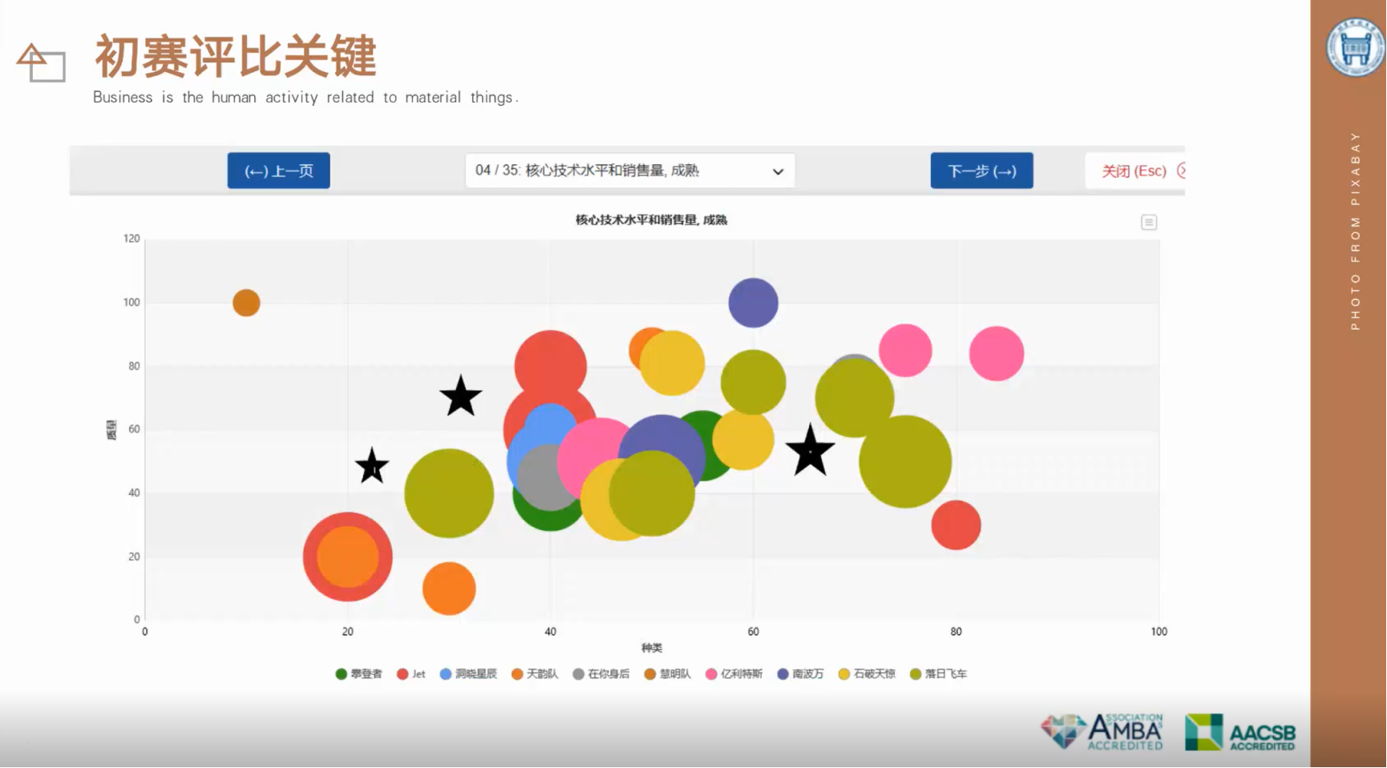Toggle the 落日飞车 legend entry
Image resolution: width=1387 pixels, height=768 pixels.
939,674
